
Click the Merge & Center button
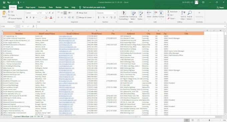coord(84,17)
